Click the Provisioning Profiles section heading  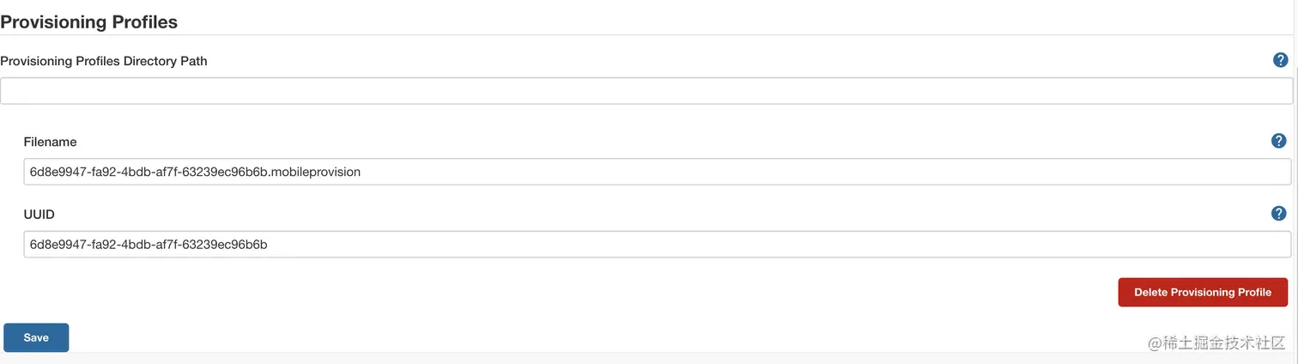pos(89,22)
